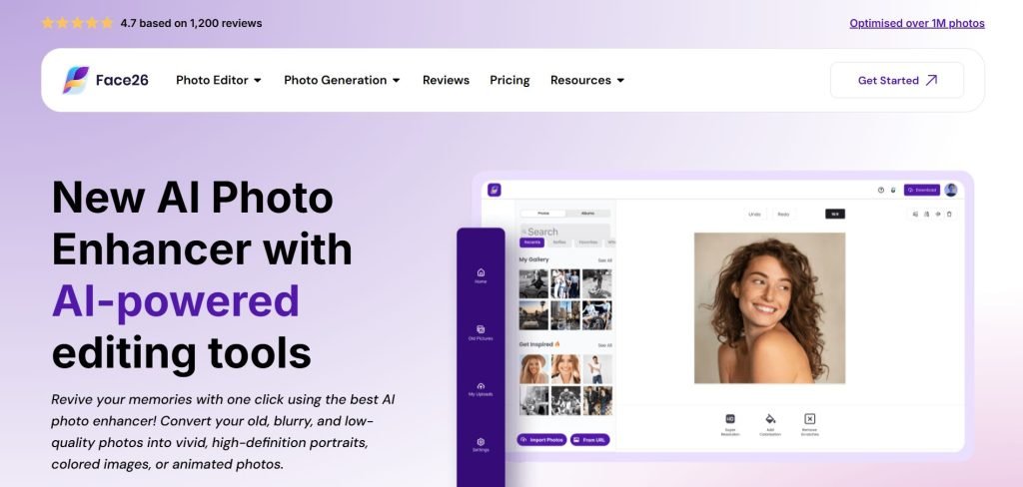The image size is (1023, 487).
Task: Select the first My Gallery thumbnail
Action: coord(533,283)
